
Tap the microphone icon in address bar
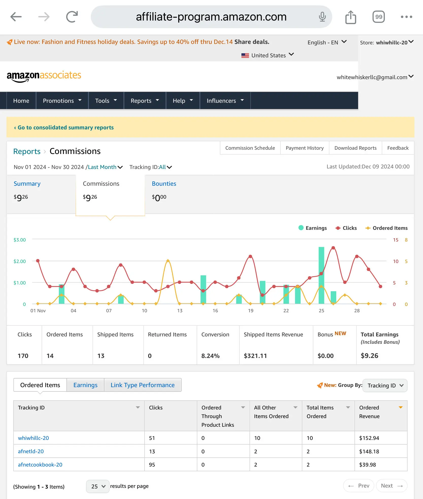pos(322,17)
